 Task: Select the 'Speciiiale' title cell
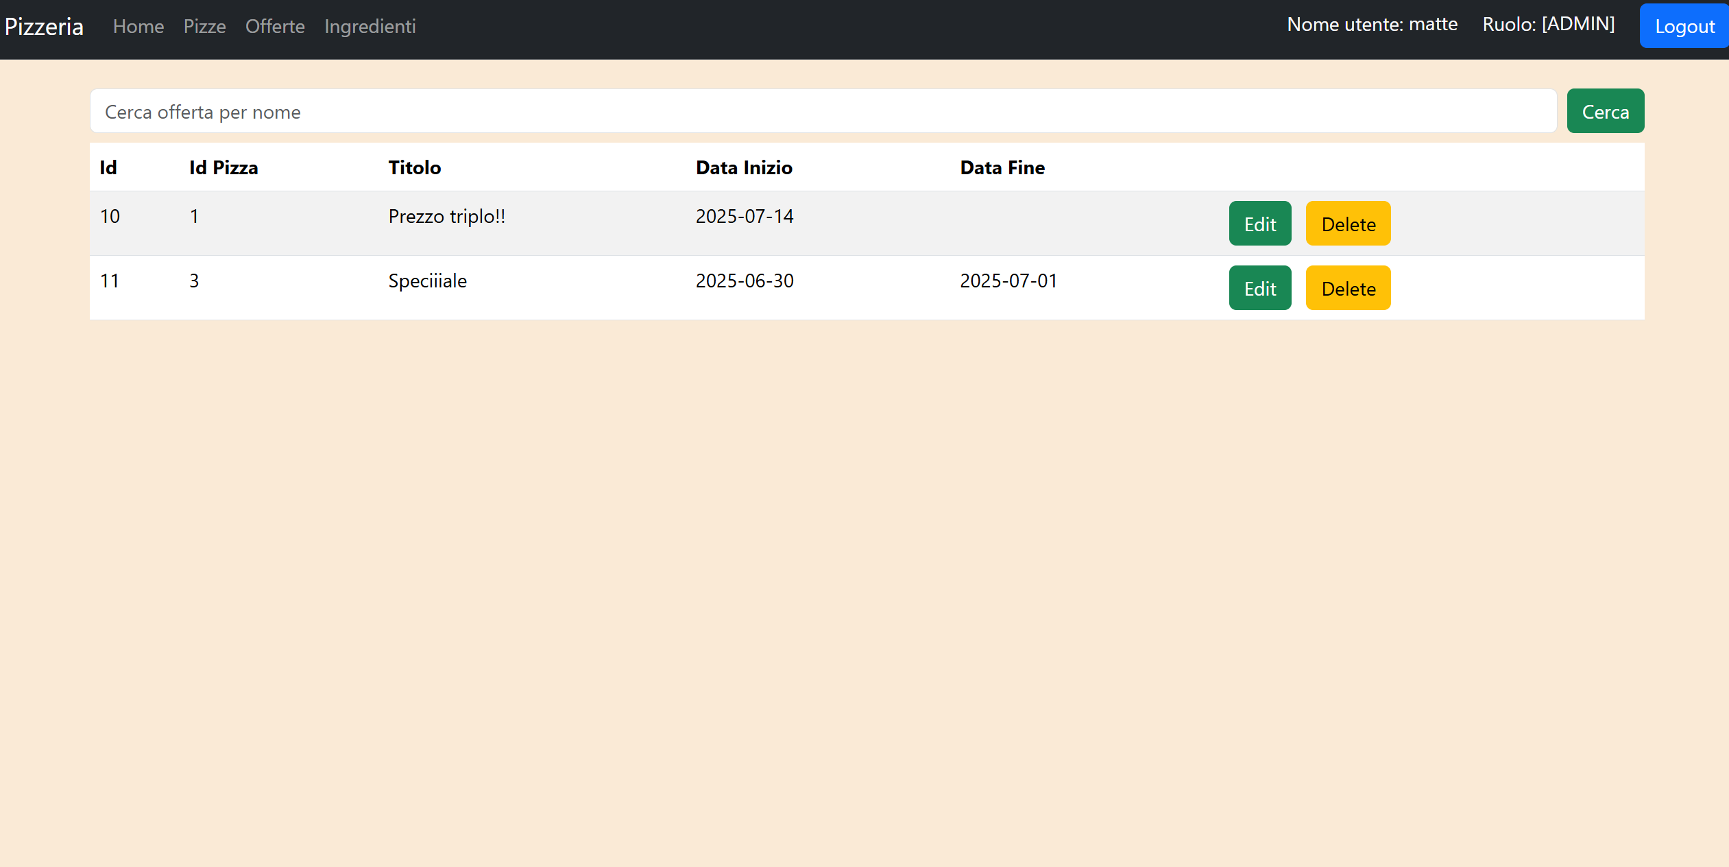point(427,281)
